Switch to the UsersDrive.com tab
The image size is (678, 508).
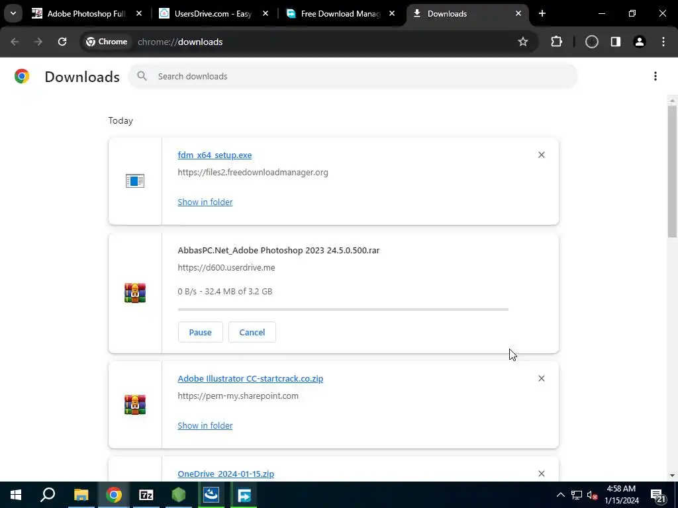[213, 14]
